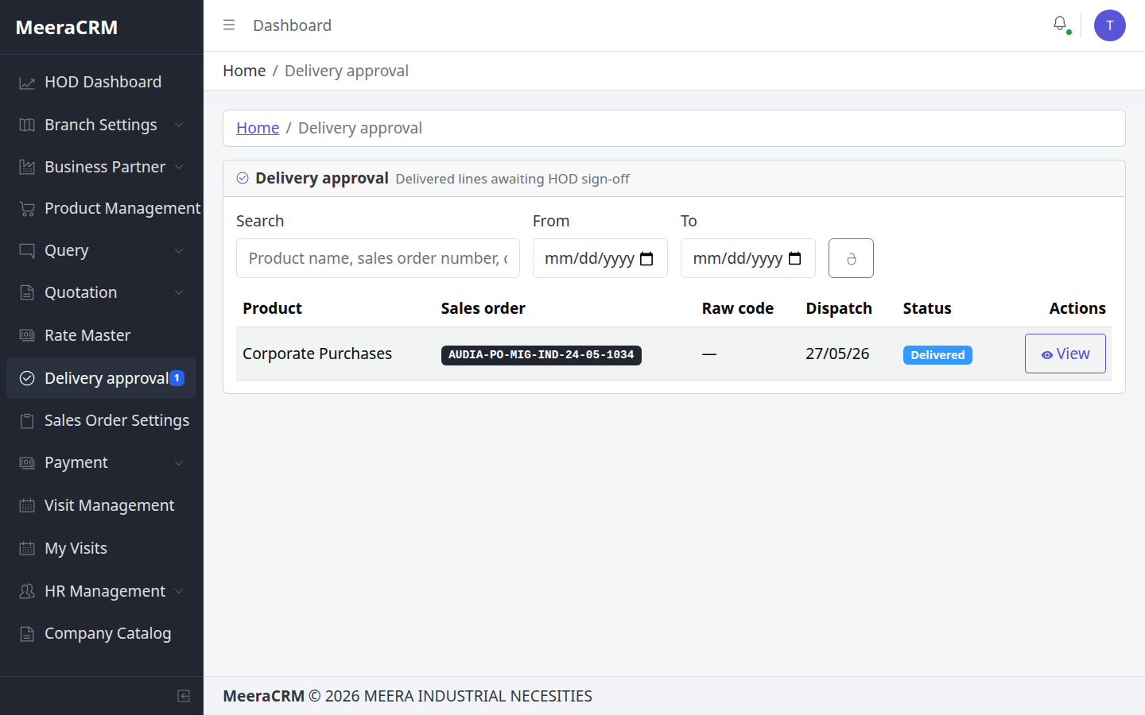Click the Business Partner icon in sidebar

[27, 167]
